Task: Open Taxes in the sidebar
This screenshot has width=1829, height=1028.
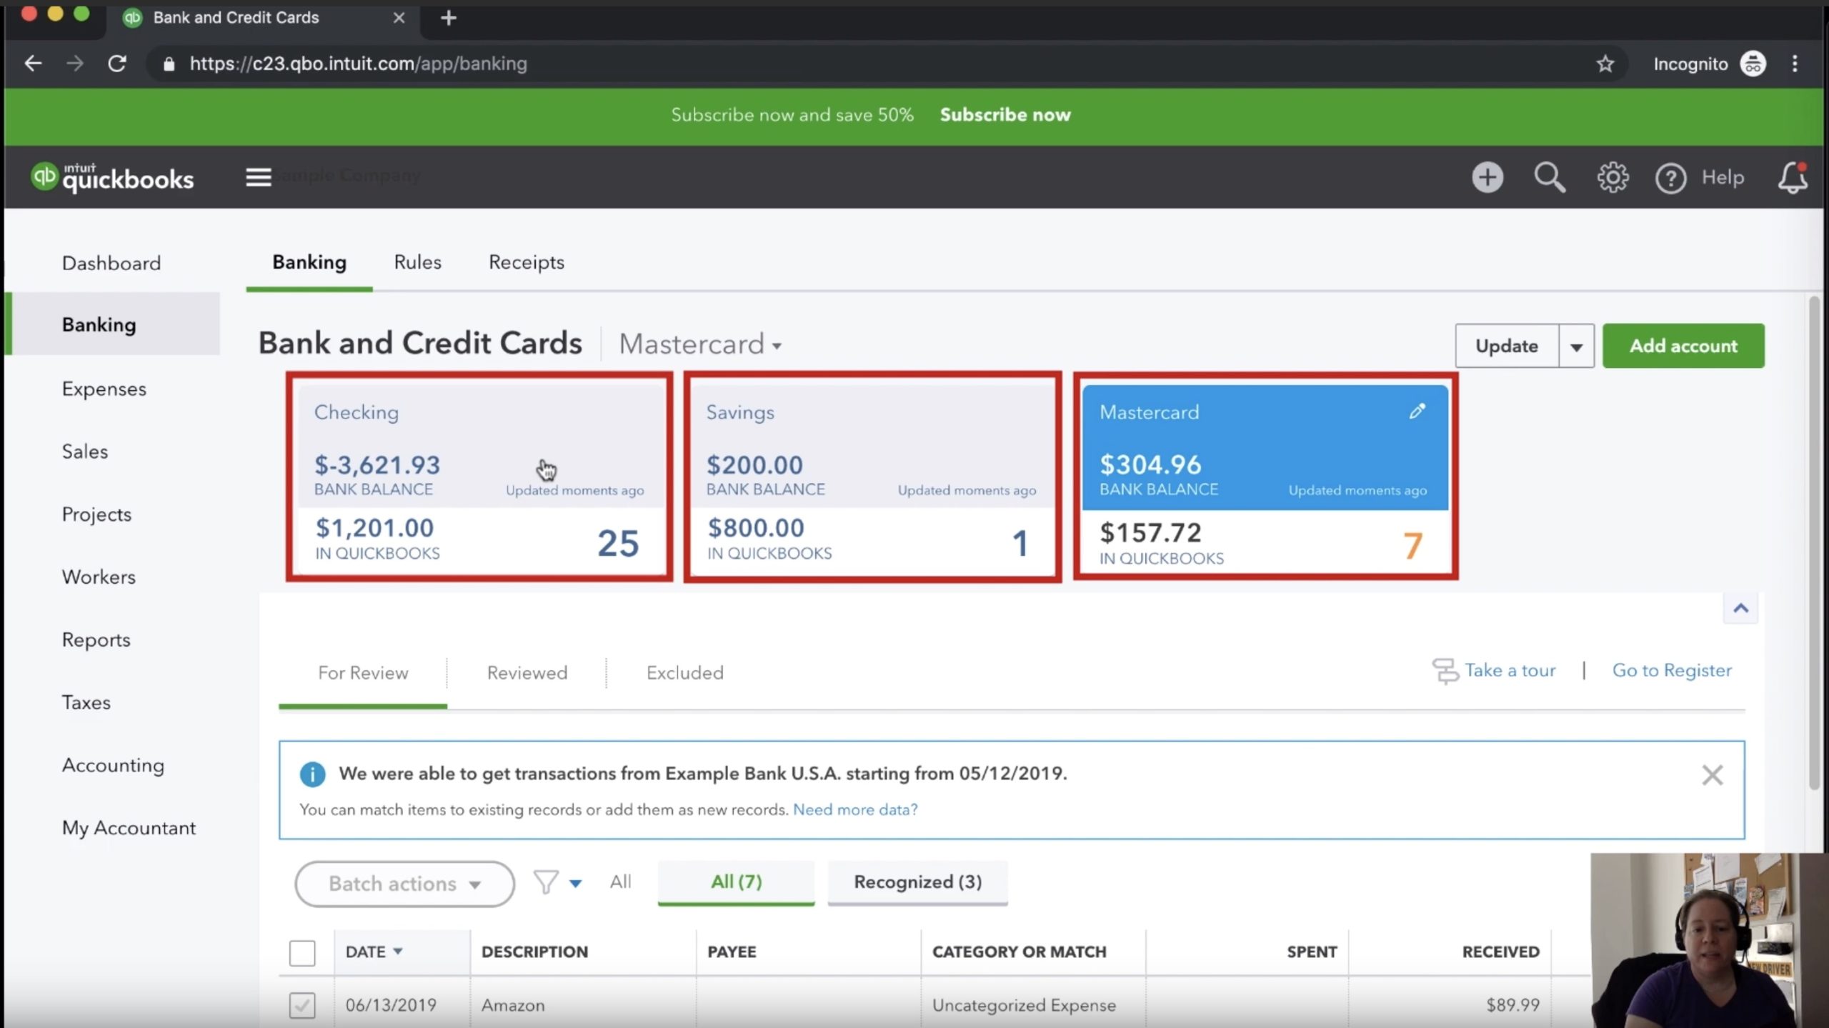Action: (x=86, y=703)
